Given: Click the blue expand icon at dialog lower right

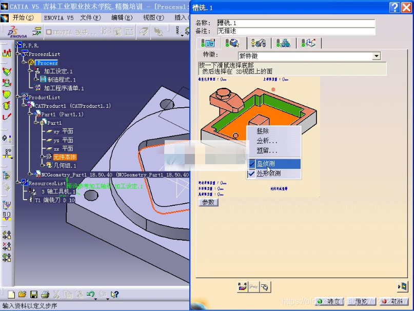Looking at the screenshot, I should (403, 286).
